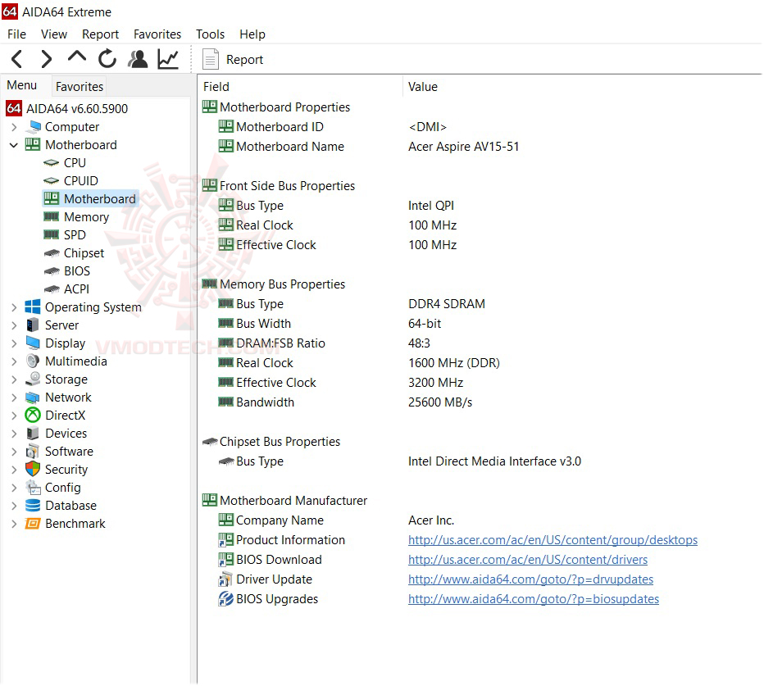Viewport: 764px width, 686px height.
Task: Select the CPU chip icon in tree
Action: coord(51,163)
